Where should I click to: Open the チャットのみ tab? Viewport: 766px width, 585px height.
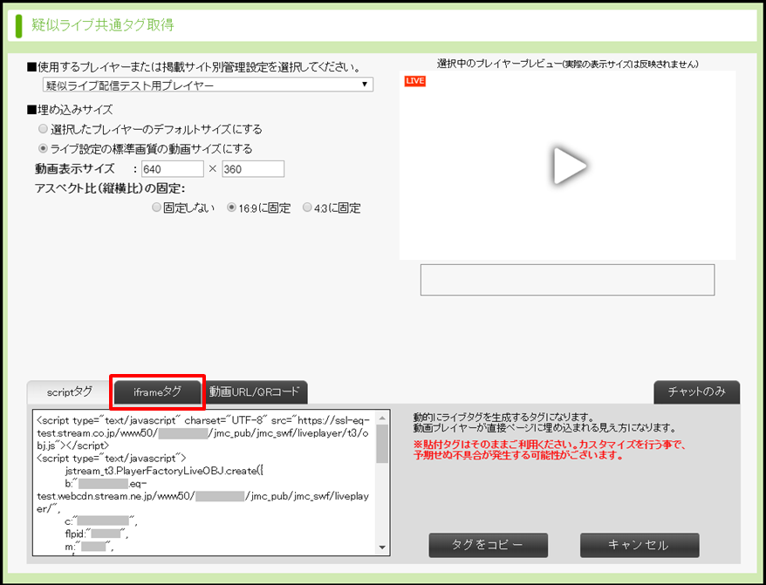click(696, 392)
